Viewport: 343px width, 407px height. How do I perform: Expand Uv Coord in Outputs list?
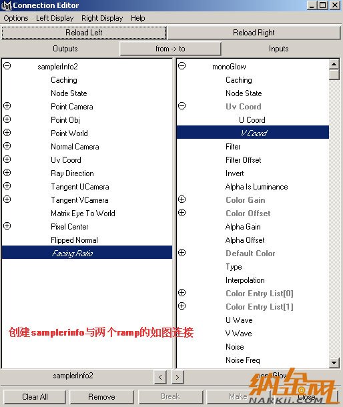tap(7, 159)
